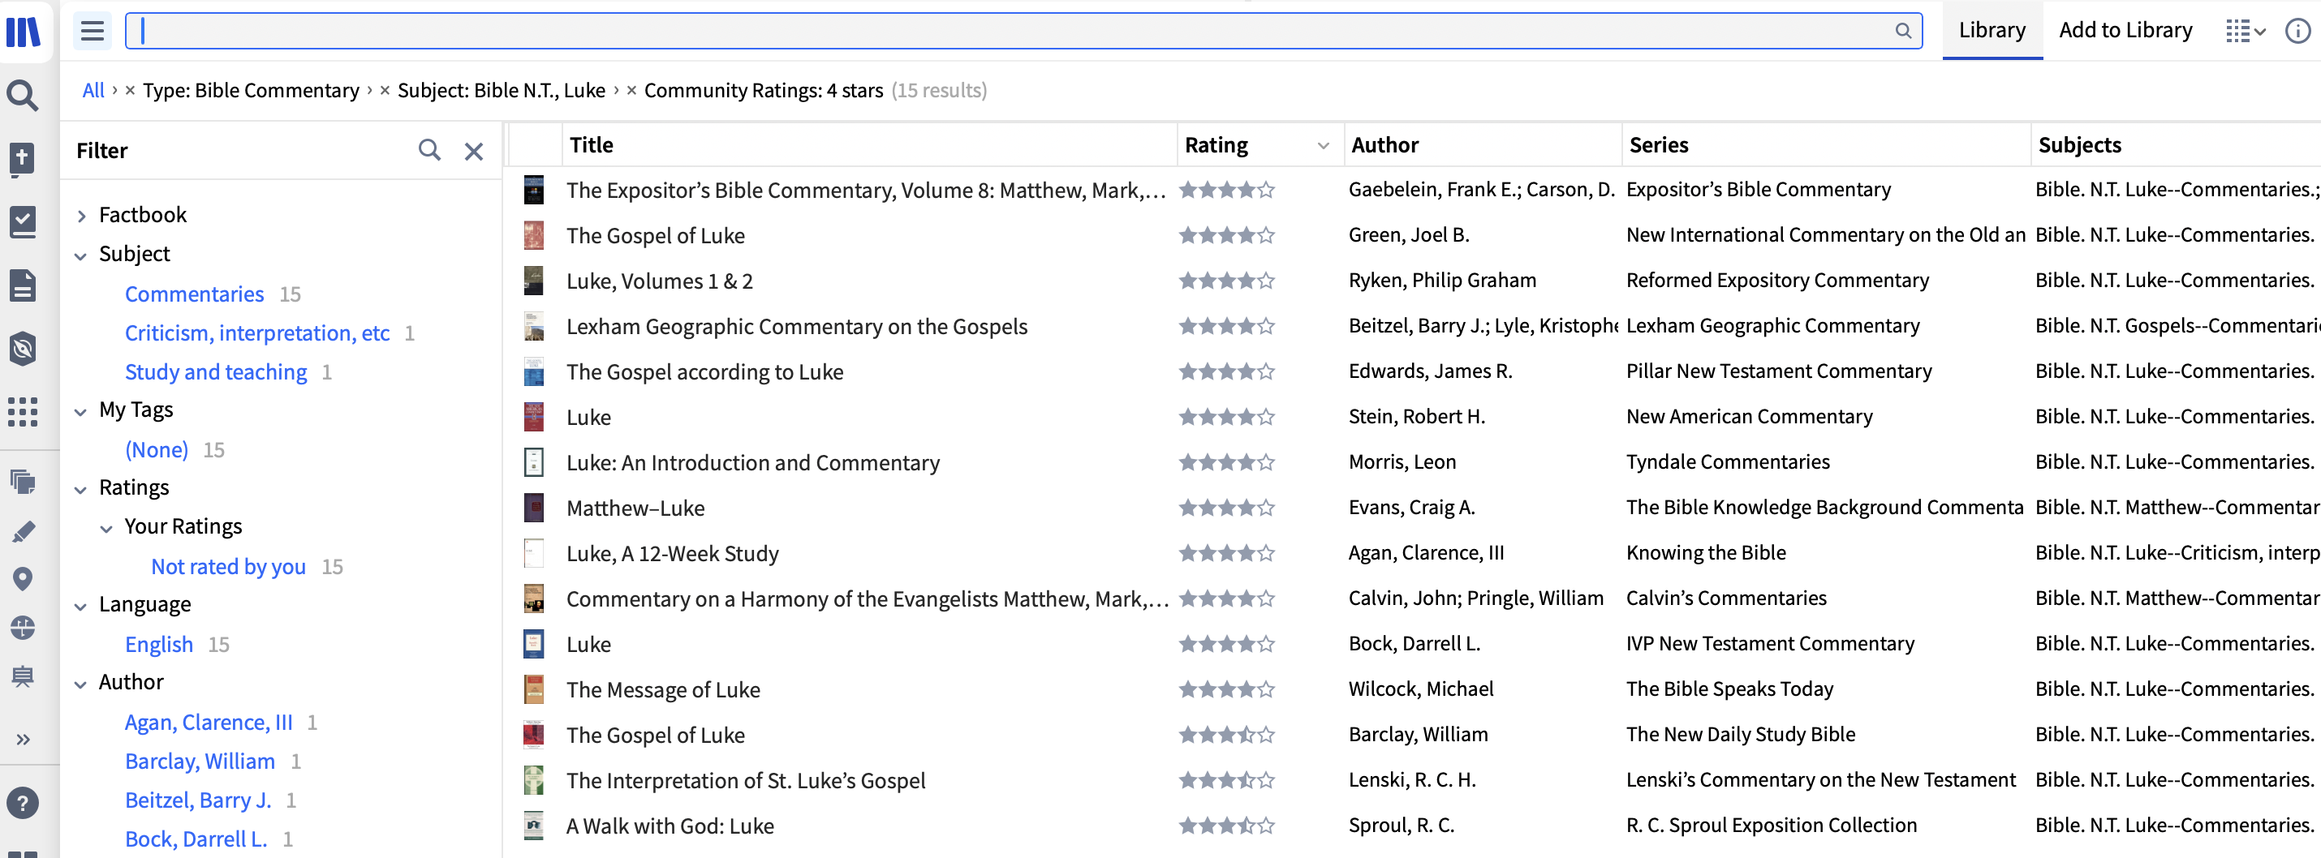Viewport: 2321px width, 858px height.
Task: Sort by the Title column header
Action: [x=591, y=145]
